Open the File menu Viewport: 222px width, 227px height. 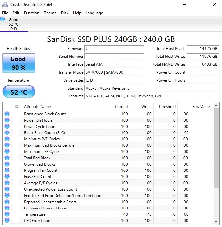pos(5,13)
